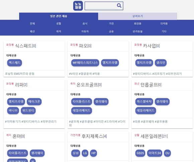The height and width of the screenshot is (162, 194).
Task: Select the 삼성 chip under 후지제록스
Action: tap(76, 153)
